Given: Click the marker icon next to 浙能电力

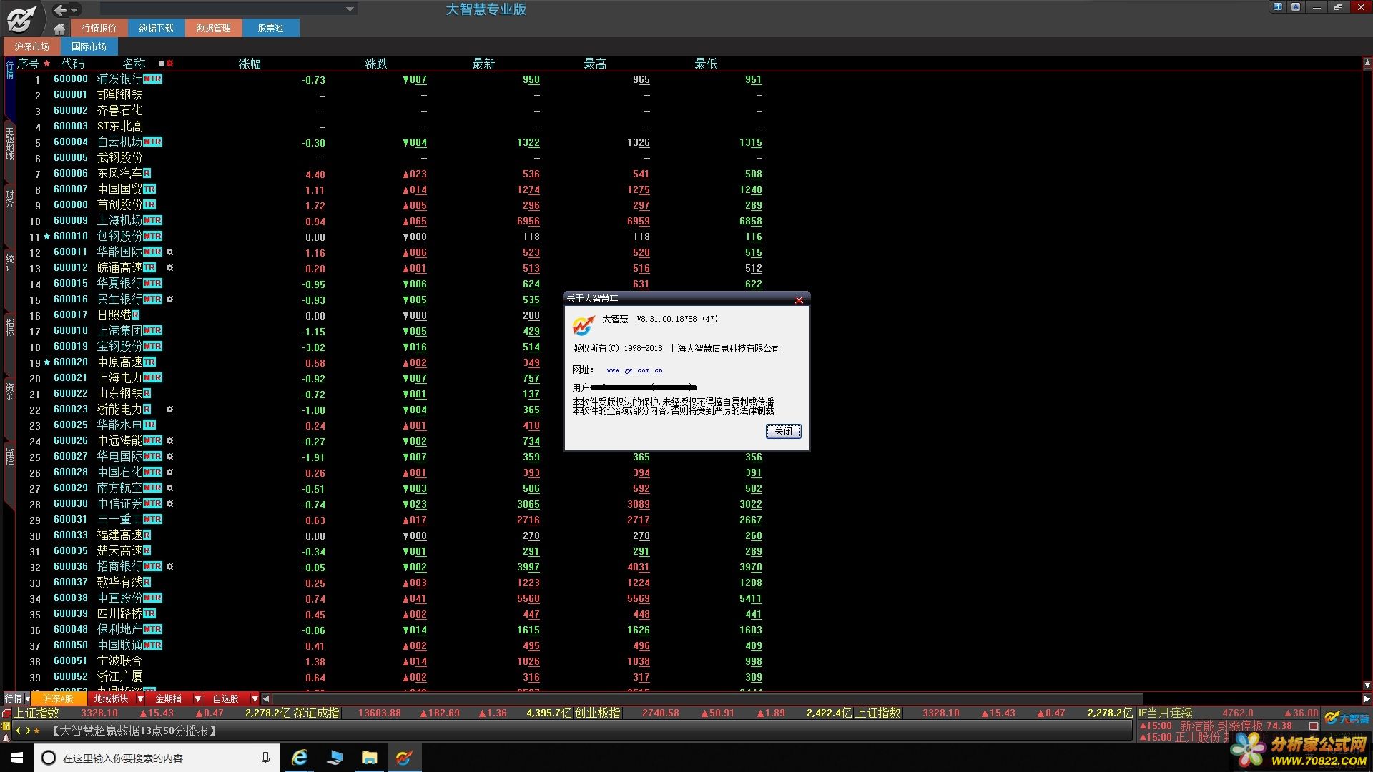Looking at the screenshot, I should coord(169,410).
